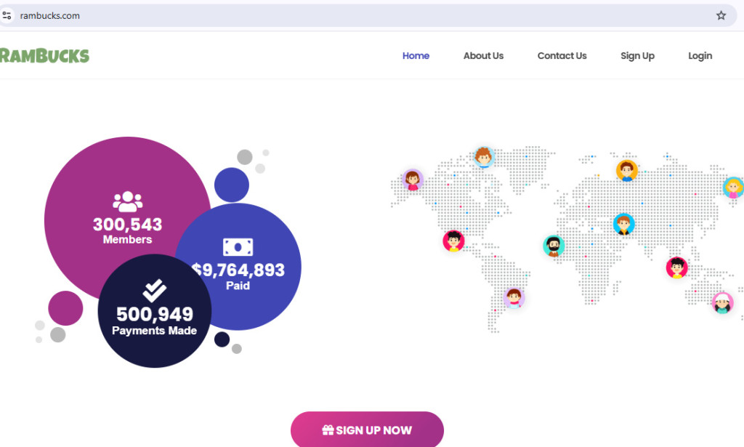Click the bookmark star icon in address bar
744x447 pixels.
coord(721,15)
